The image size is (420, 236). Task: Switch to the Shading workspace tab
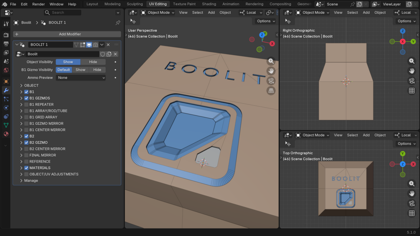pyautogui.click(x=209, y=4)
